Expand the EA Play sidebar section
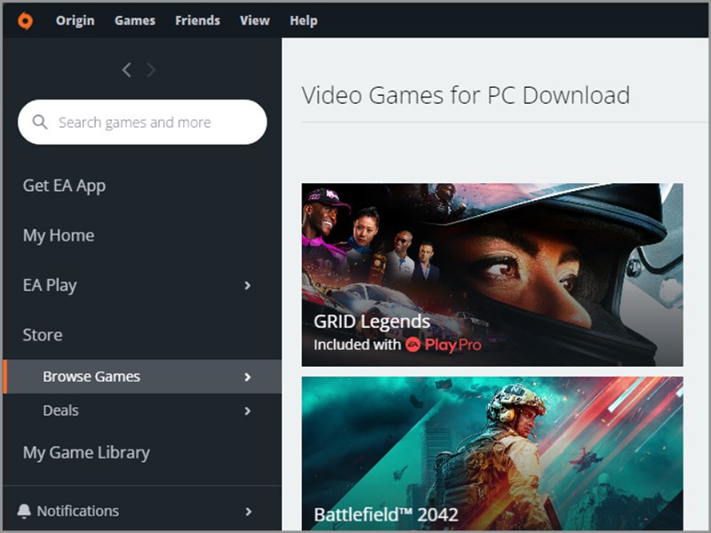This screenshot has width=711, height=533. click(x=248, y=285)
